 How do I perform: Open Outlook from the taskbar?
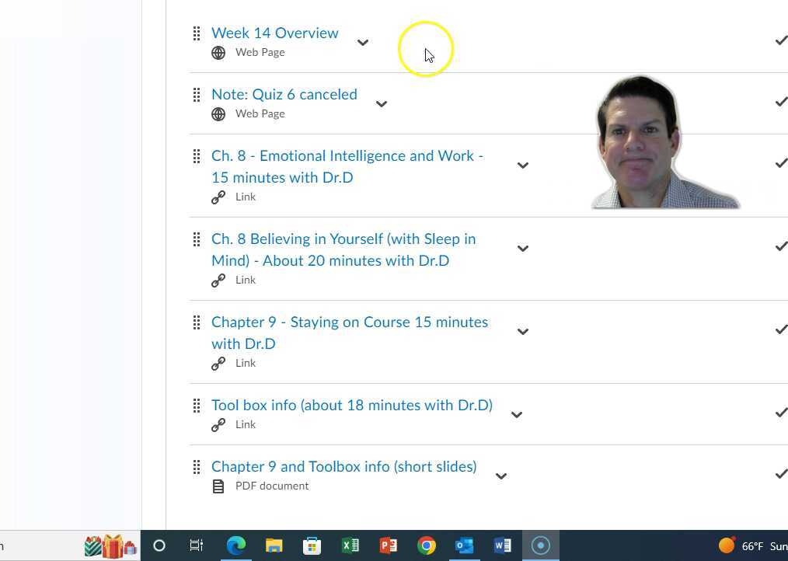click(x=464, y=545)
